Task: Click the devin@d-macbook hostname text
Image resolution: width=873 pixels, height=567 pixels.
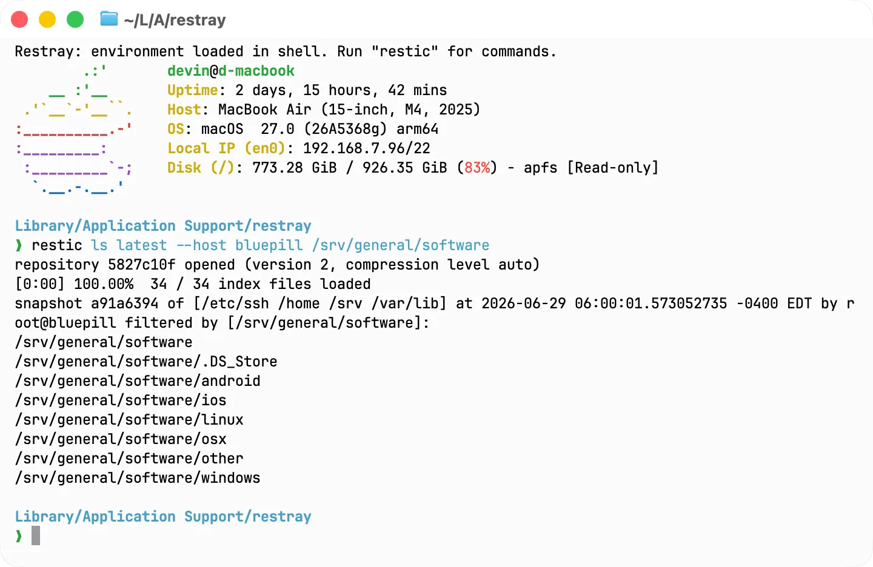Action: coord(231,71)
